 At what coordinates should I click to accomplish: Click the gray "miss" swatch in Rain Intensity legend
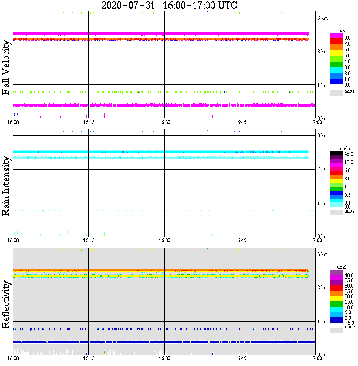[x=337, y=213]
